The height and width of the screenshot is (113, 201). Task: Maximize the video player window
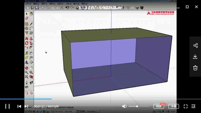(187, 7)
